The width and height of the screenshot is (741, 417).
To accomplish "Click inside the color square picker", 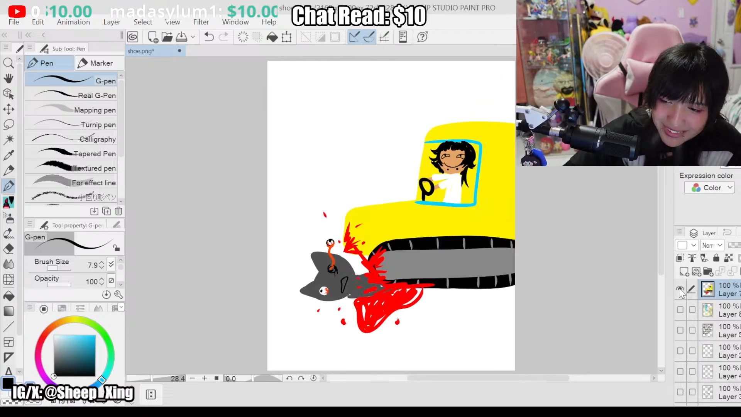I will point(74,355).
